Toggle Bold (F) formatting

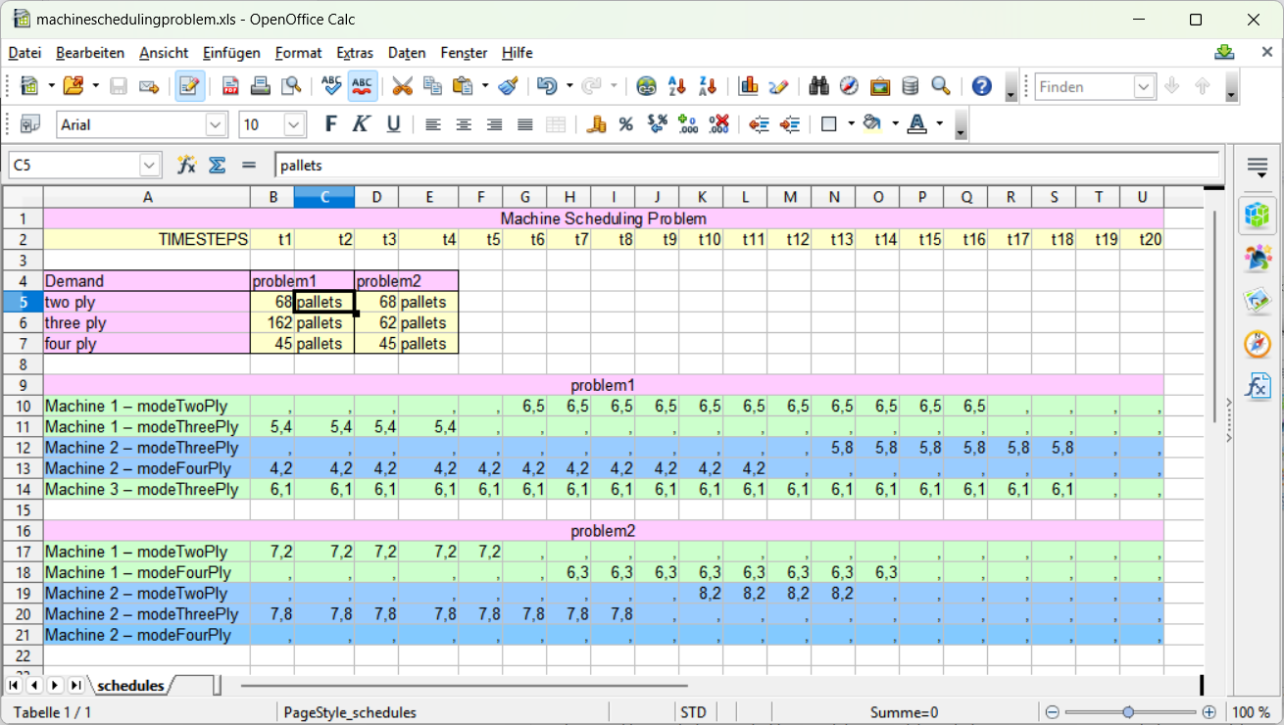tap(330, 124)
